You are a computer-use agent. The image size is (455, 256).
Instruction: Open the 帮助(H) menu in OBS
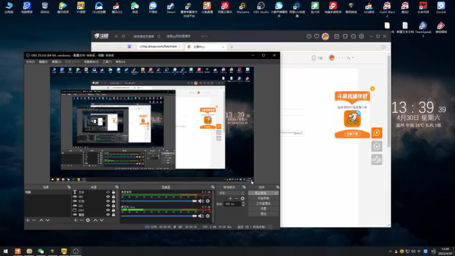pos(120,62)
